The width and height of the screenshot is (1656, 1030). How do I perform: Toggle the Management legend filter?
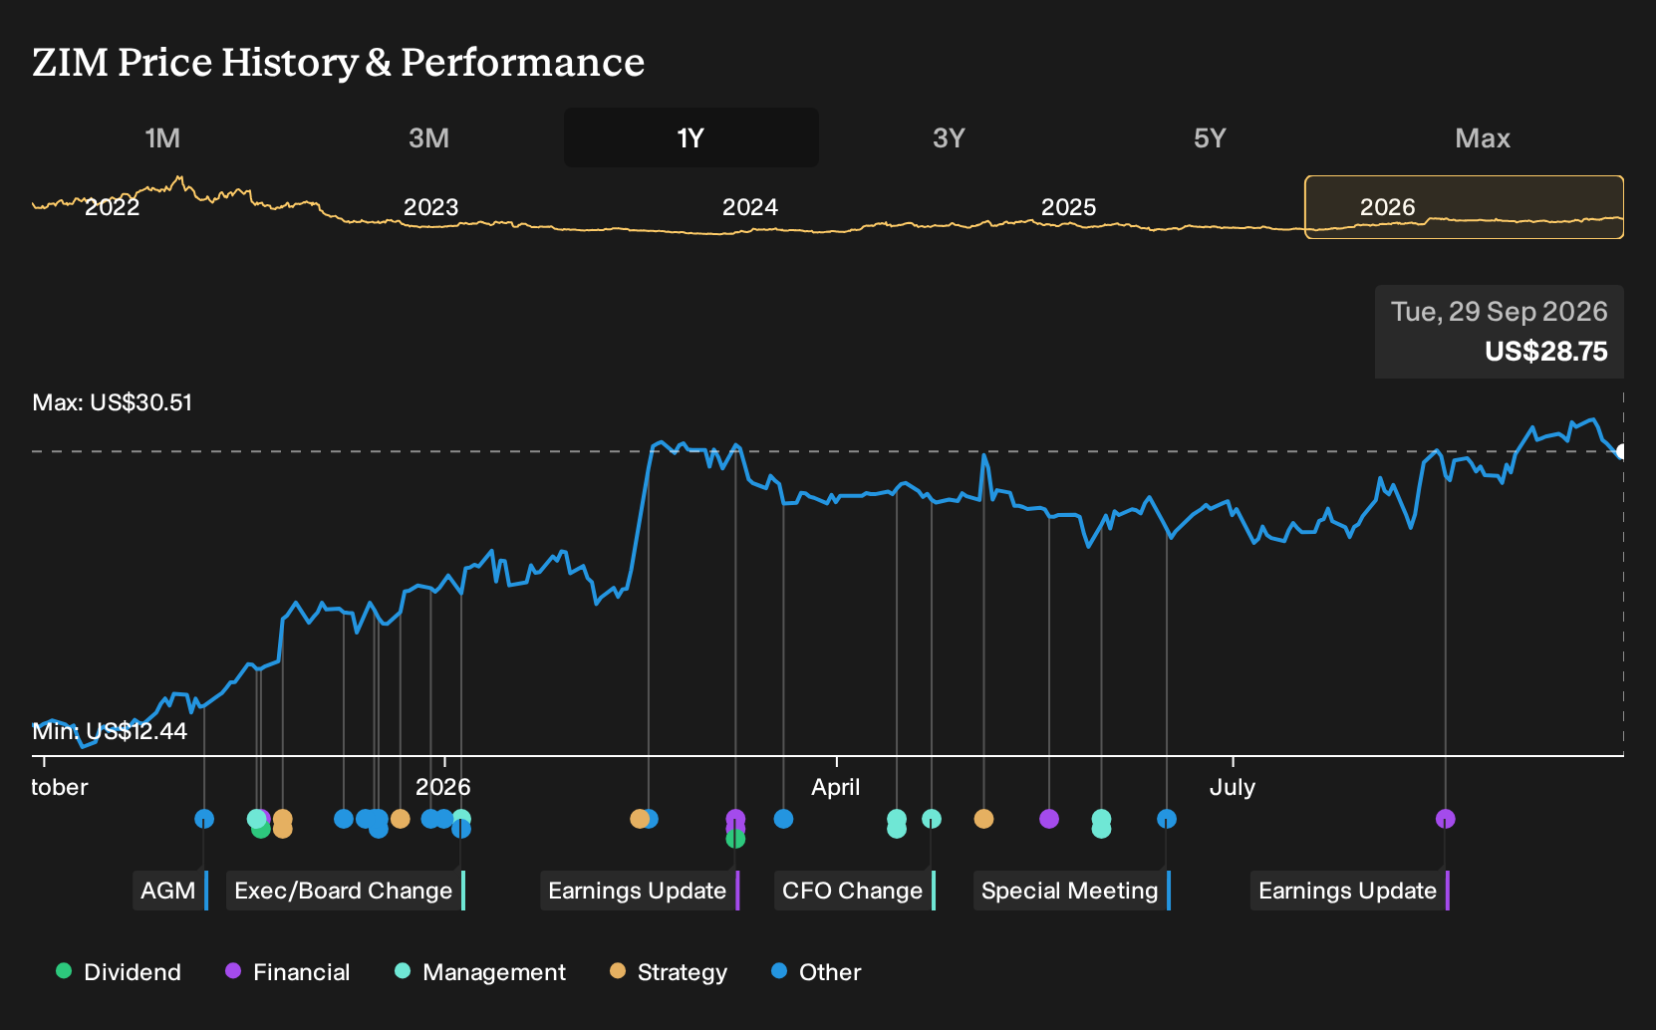tap(480, 972)
